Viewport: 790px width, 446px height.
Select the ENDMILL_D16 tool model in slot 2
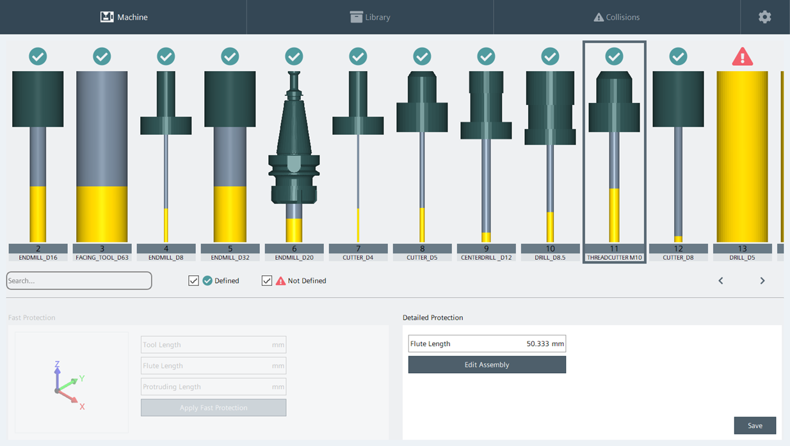click(38, 156)
